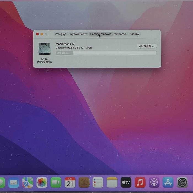Close the system info window with red button
Screen dimensions: 193x193
[37, 34]
